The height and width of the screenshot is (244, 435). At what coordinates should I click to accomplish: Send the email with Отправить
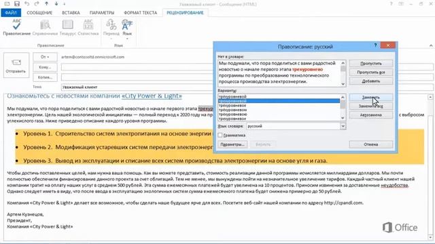pyautogui.click(x=16, y=65)
